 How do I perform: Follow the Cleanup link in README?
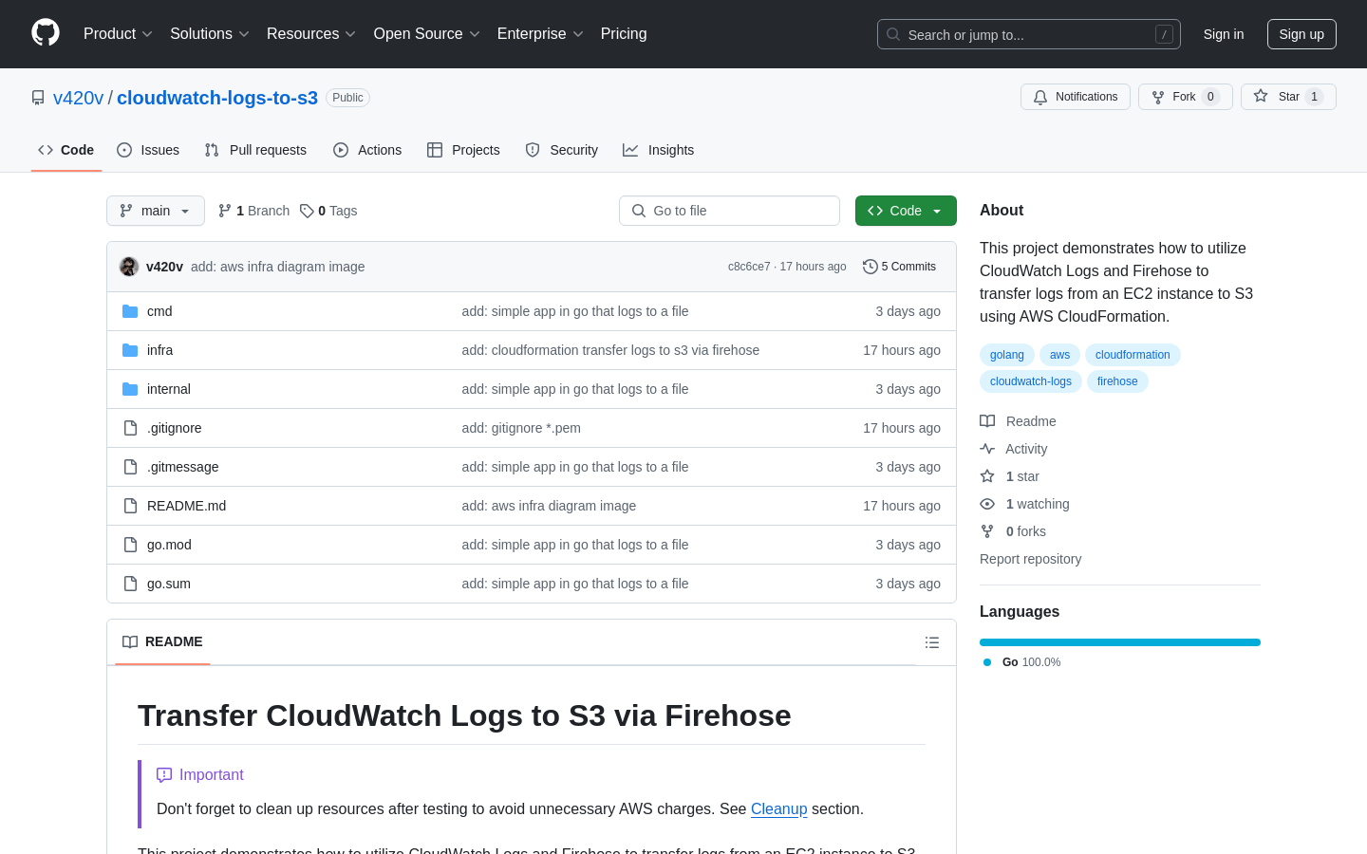pyautogui.click(x=778, y=808)
